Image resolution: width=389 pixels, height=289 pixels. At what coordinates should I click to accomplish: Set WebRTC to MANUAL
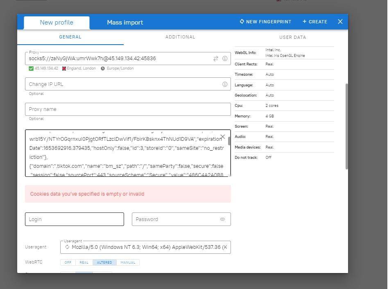(128, 262)
